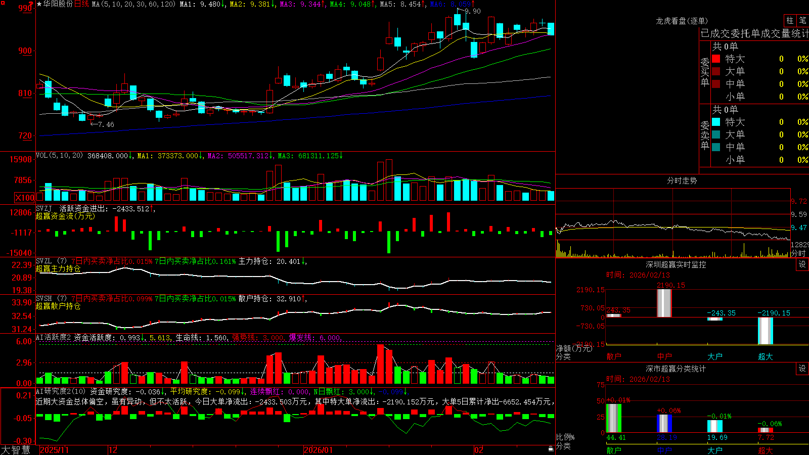Click the cyan 大户 19.69 bar in 分类统计
809x455 pixels.
pos(715,426)
